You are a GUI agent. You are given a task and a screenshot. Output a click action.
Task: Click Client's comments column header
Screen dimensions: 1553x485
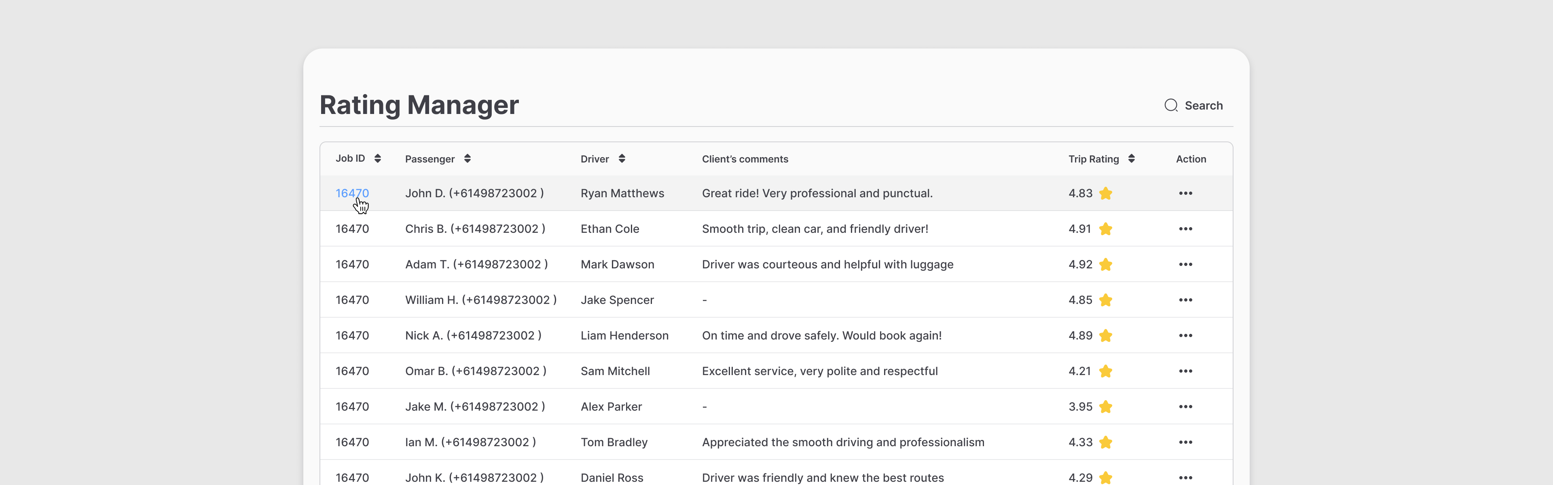745,159
